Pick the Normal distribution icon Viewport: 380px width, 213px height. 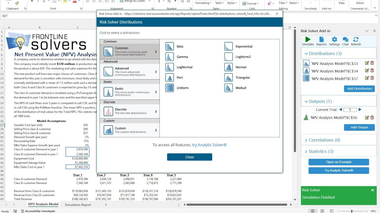[x=228, y=67]
